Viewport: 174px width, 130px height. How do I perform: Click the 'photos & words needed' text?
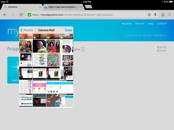point(146,35)
